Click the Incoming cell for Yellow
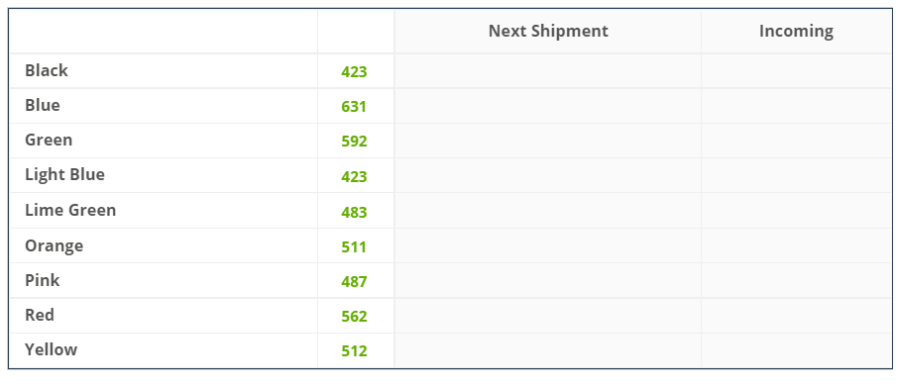 pyautogui.click(x=796, y=350)
